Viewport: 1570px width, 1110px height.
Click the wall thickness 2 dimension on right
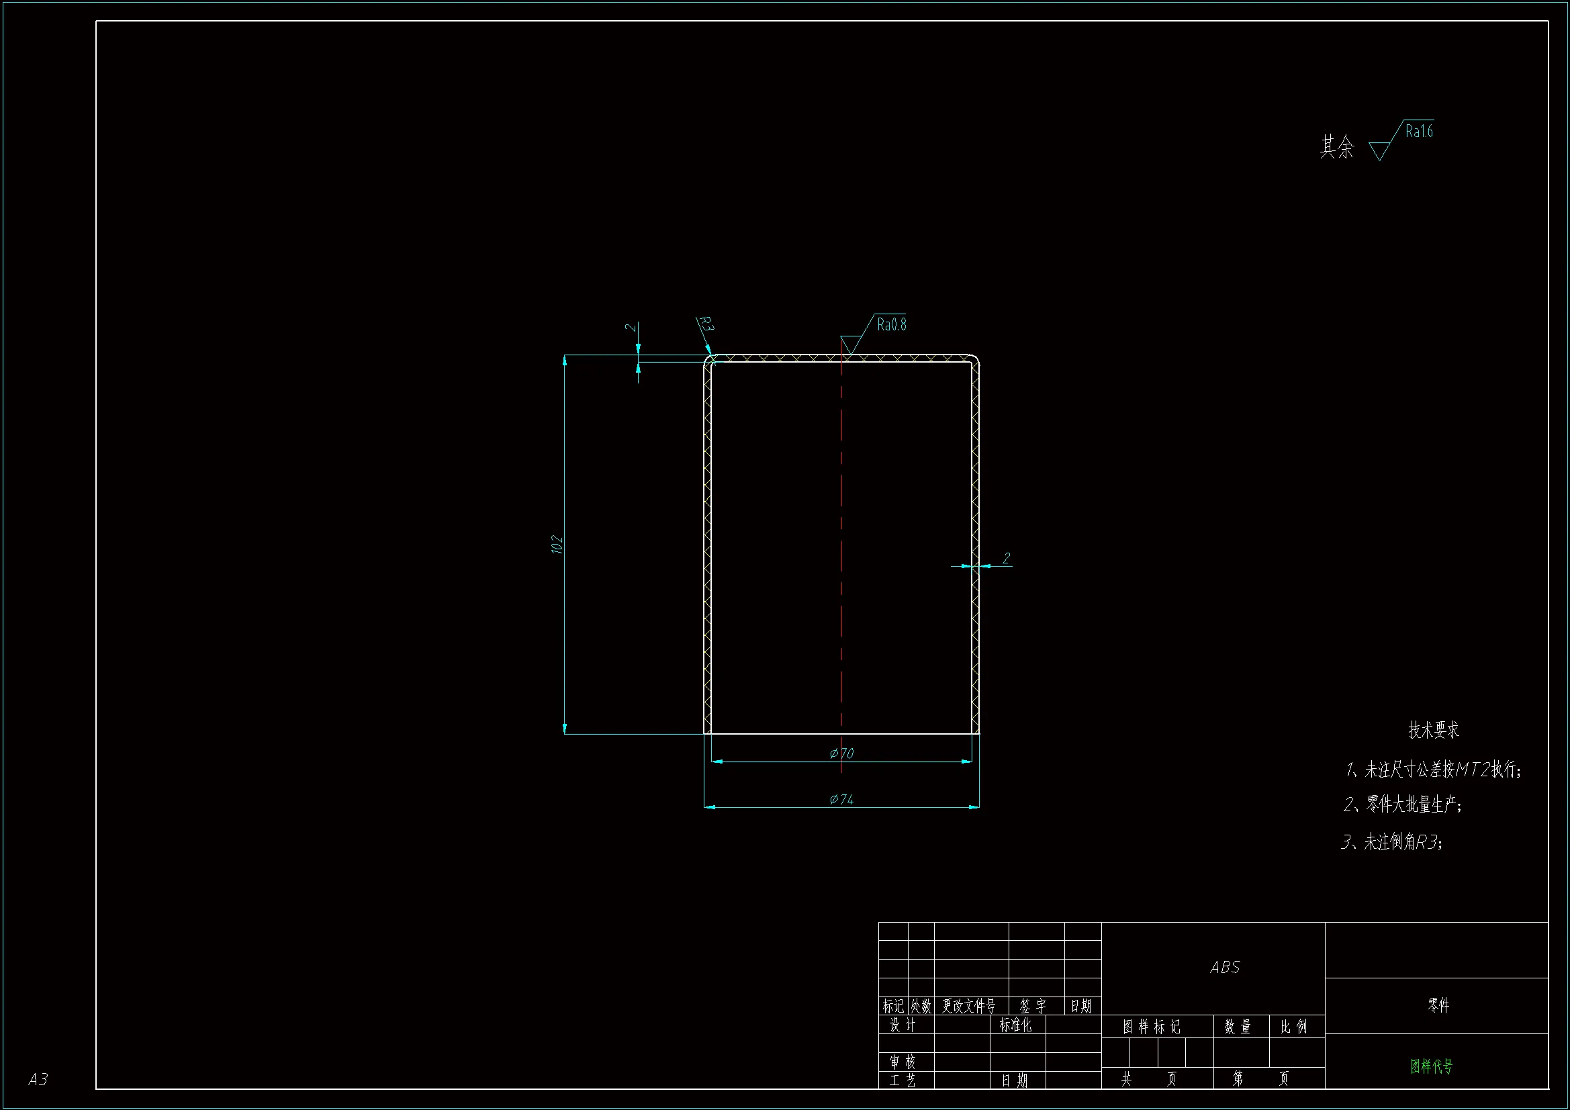1006,559
